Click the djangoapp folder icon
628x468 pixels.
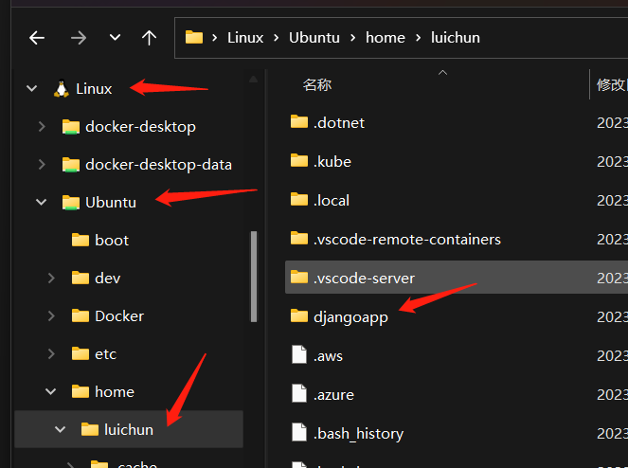click(x=299, y=316)
